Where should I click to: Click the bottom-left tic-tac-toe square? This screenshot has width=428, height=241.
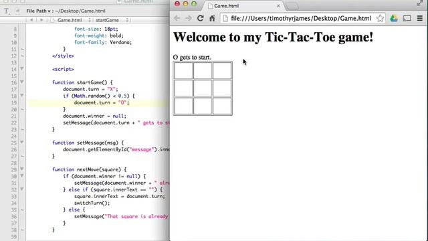tap(183, 106)
